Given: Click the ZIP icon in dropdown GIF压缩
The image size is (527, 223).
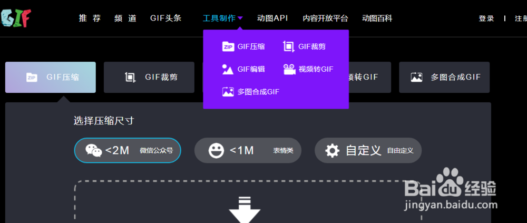Looking at the screenshot, I should [228, 46].
